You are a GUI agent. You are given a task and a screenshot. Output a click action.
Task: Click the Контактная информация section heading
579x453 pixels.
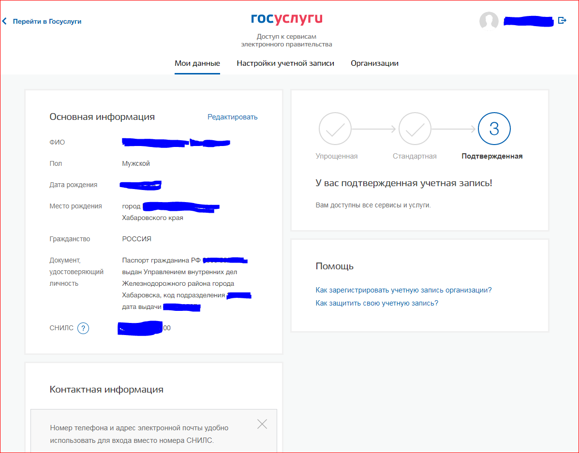coord(106,390)
